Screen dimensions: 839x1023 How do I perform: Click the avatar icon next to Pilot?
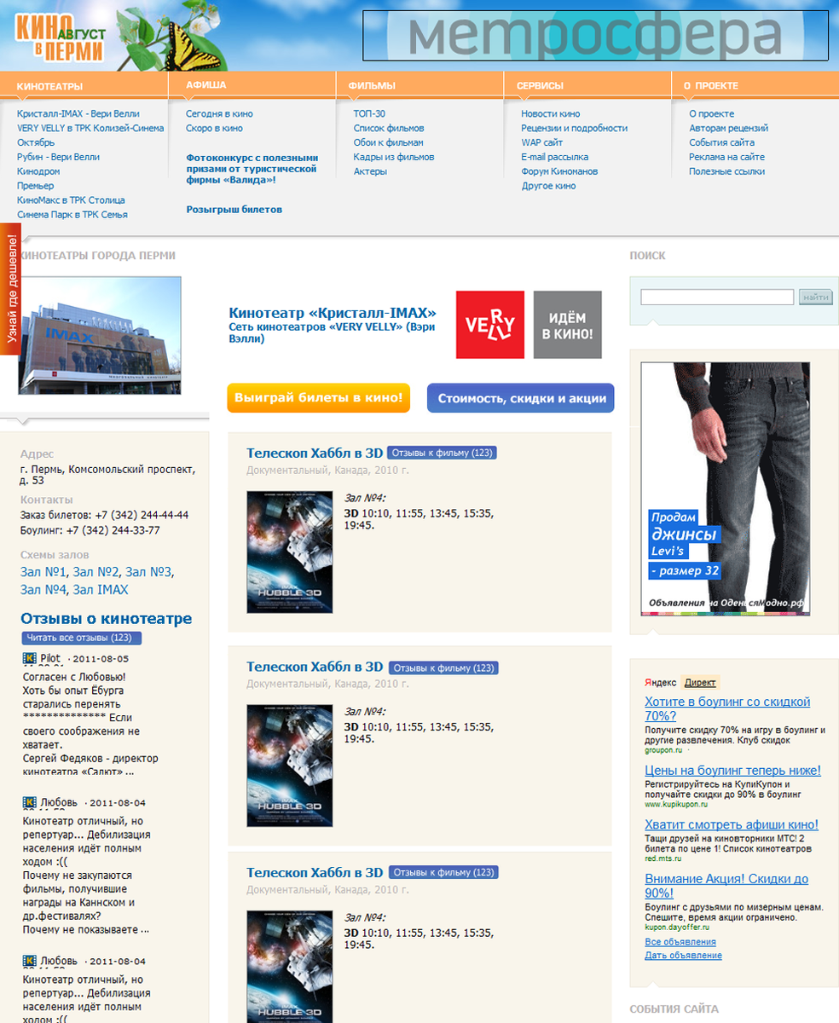[30, 658]
